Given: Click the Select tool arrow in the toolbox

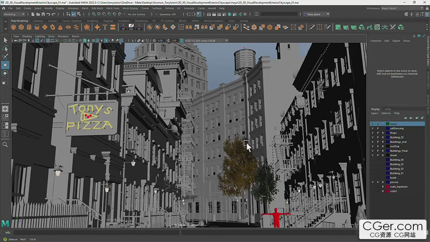Looking at the screenshot, I should 5,40.
